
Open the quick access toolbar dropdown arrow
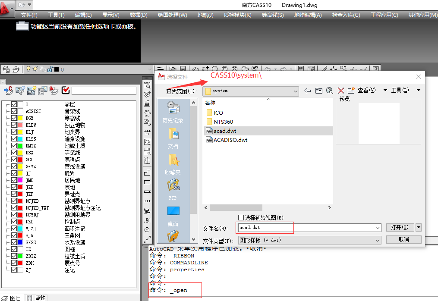pos(29,5)
